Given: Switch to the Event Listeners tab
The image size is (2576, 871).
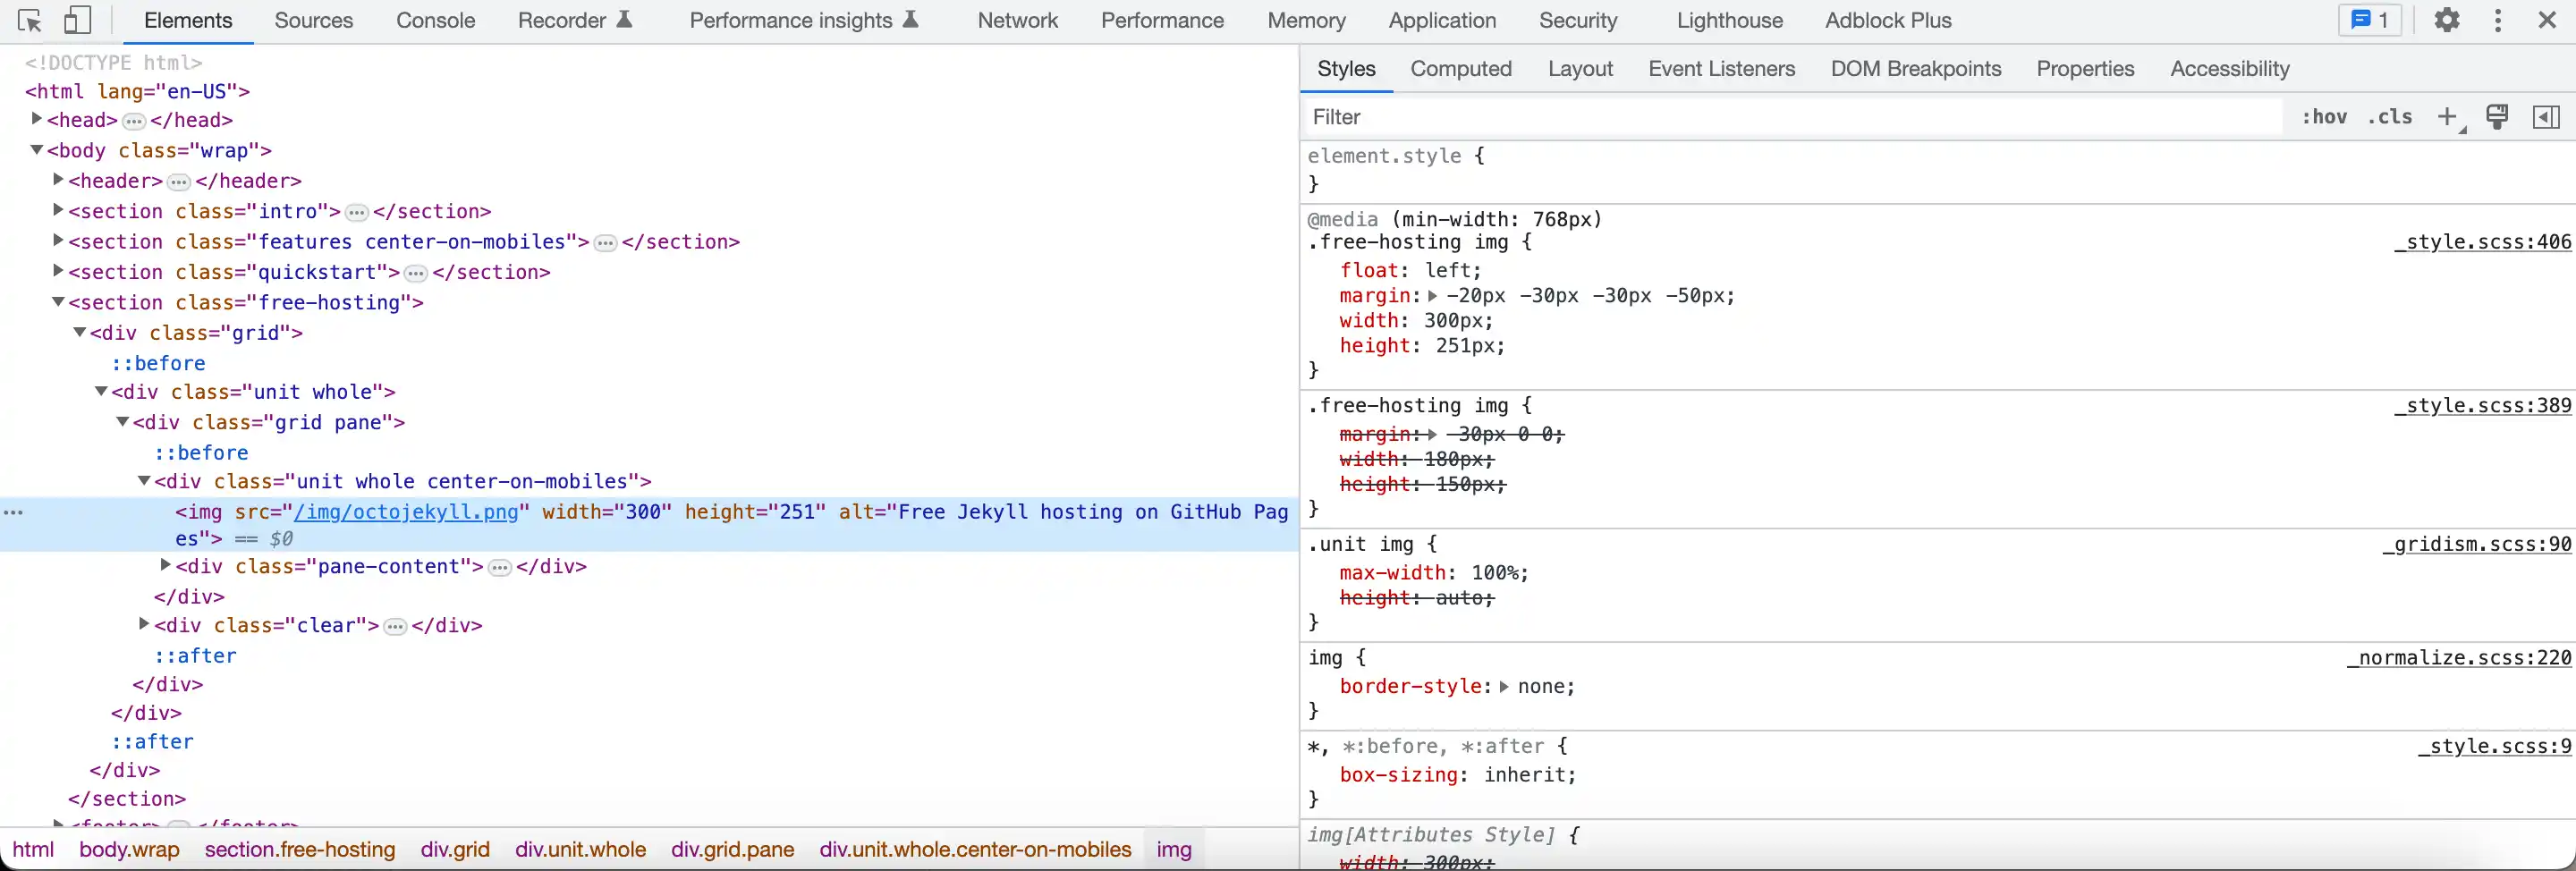Looking at the screenshot, I should [x=1721, y=69].
